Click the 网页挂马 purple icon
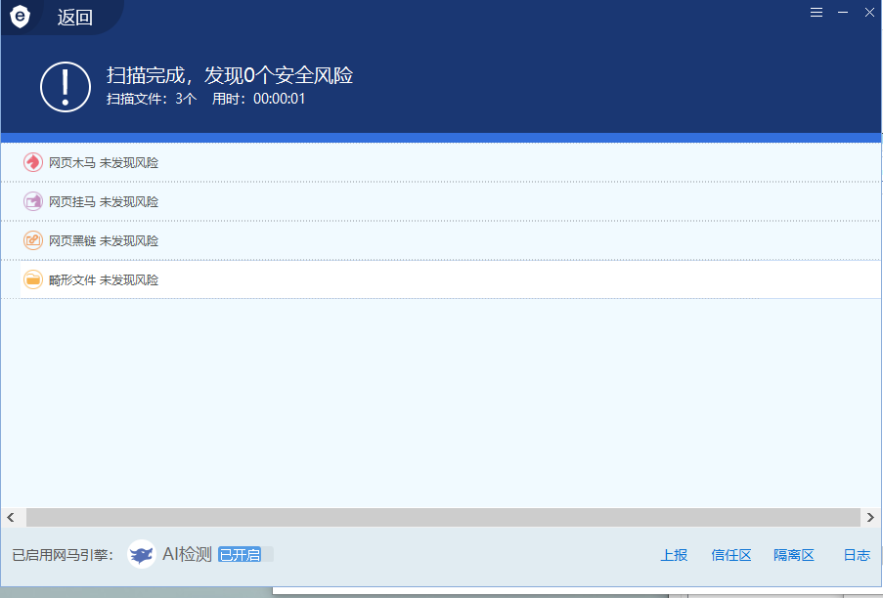This screenshot has height=598, width=883. 32,201
